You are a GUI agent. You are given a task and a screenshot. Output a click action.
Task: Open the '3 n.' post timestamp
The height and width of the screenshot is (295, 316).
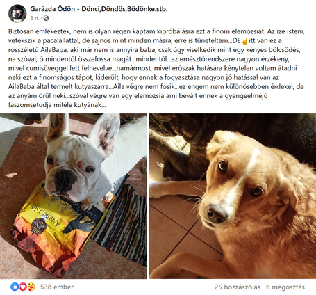point(35,18)
